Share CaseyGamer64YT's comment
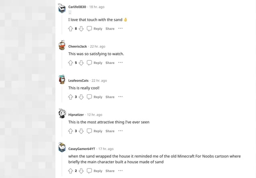This screenshot has width=256, height=178. (x=110, y=171)
